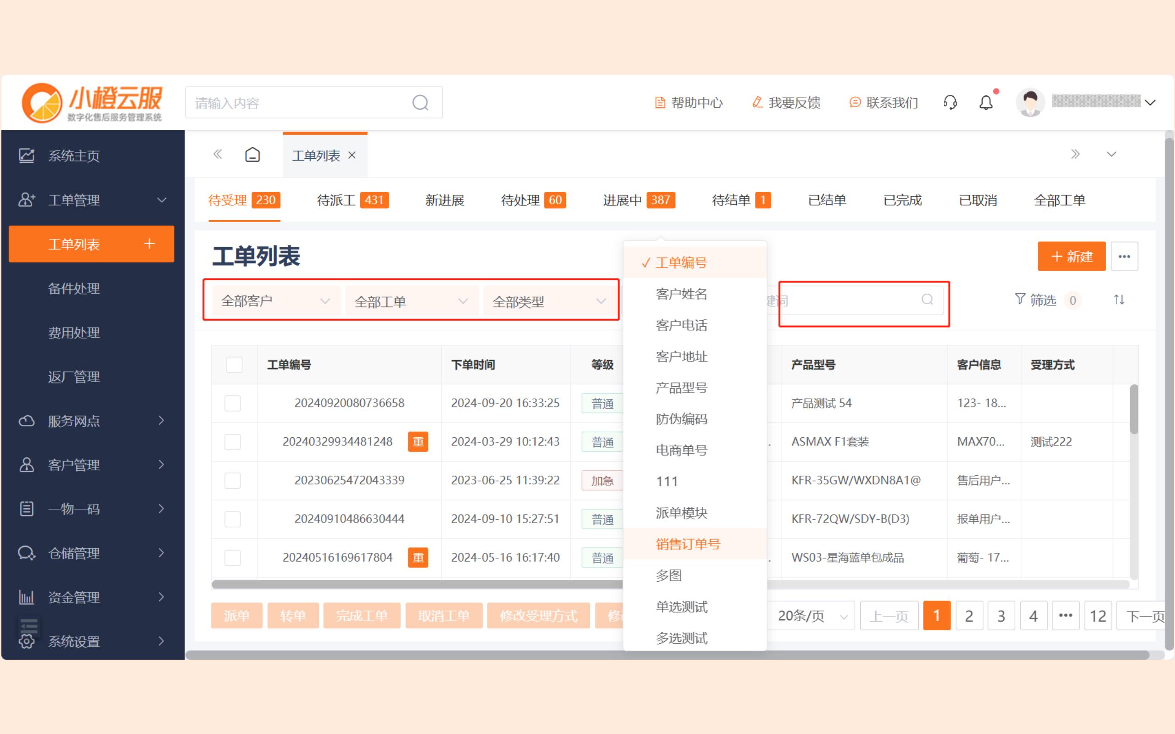Close the 工单列表 tab

click(352, 156)
